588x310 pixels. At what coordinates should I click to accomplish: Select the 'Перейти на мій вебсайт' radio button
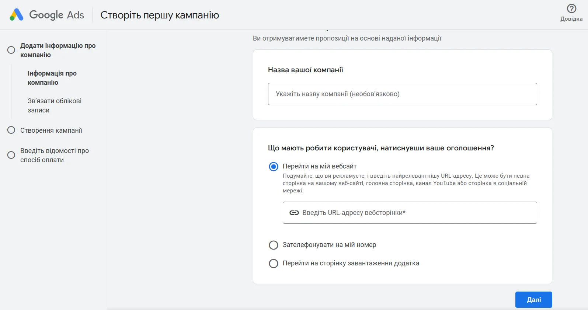point(274,167)
